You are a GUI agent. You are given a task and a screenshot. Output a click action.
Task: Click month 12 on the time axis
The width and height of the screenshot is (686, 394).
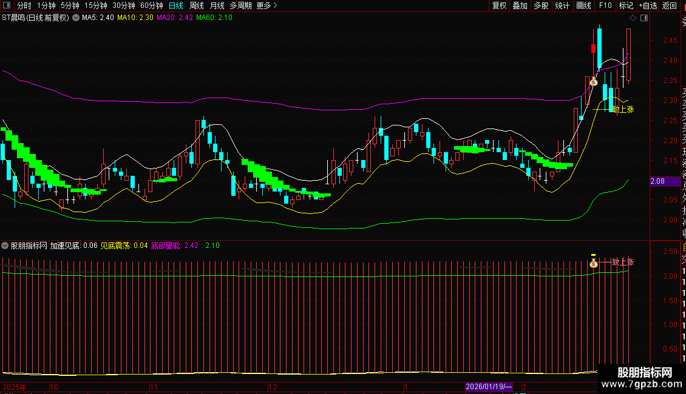click(273, 387)
